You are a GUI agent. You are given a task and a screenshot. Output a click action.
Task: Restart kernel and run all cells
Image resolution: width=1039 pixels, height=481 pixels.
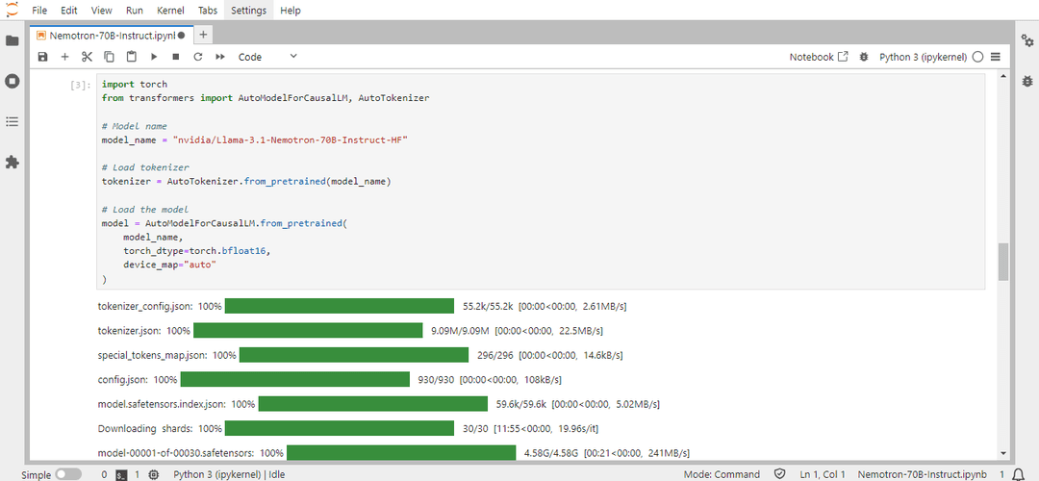220,57
